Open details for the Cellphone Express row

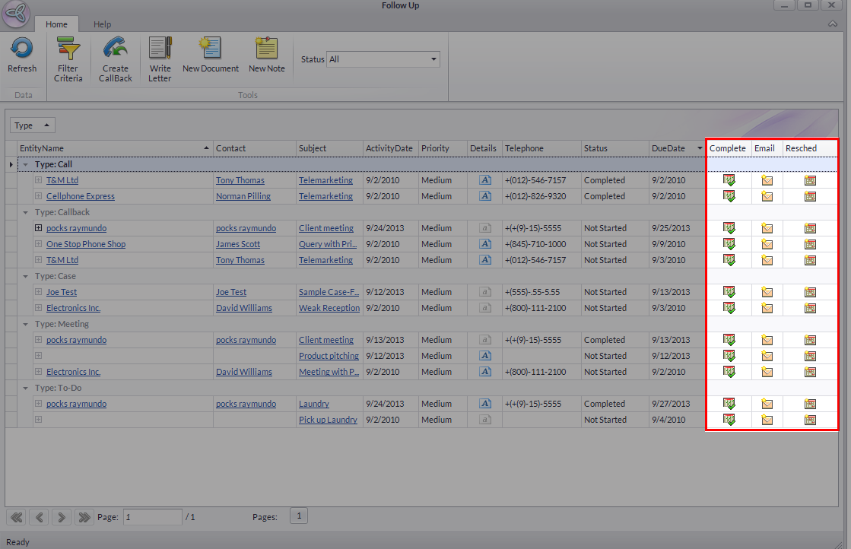[484, 196]
